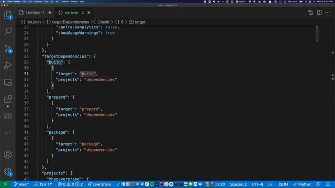Open the Extensions view icon
This screenshot has width=335, height=188.
tap(8, 99)
